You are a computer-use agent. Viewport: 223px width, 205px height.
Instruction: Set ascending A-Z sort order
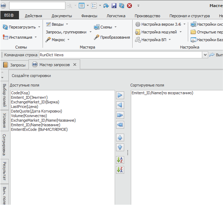coord(120,160)
